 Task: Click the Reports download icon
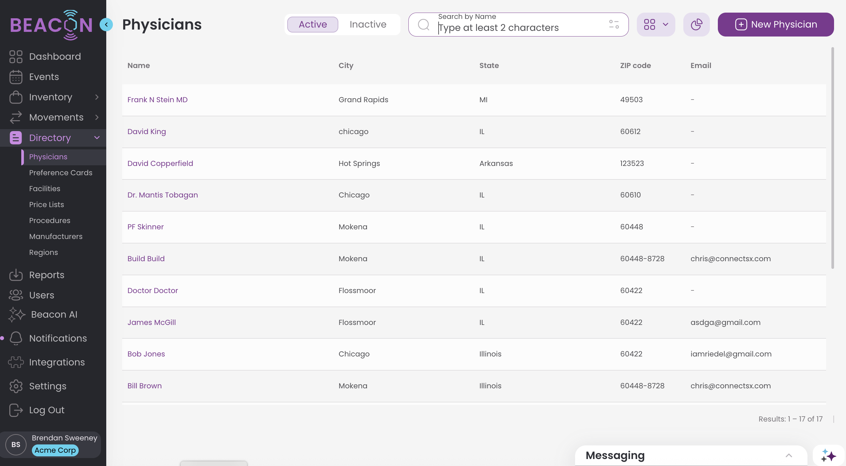[x=16, y=275]
